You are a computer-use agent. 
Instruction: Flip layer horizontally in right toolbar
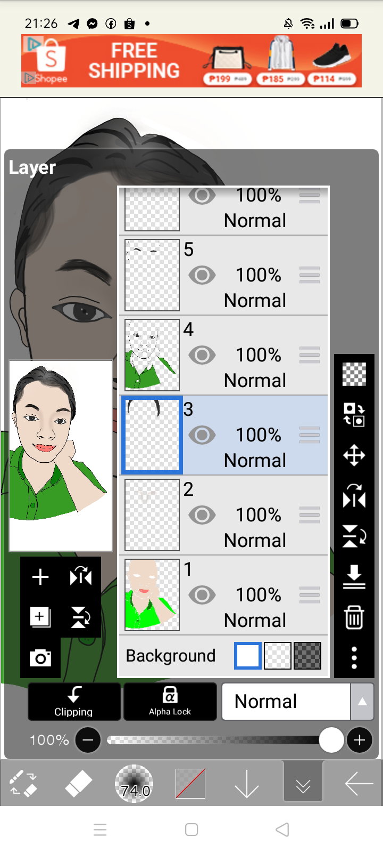click(354, 496)
